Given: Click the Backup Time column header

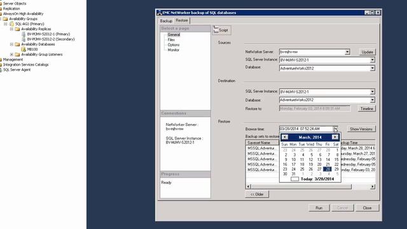Looking at the screenshot, I should click(x=357, y=142).
